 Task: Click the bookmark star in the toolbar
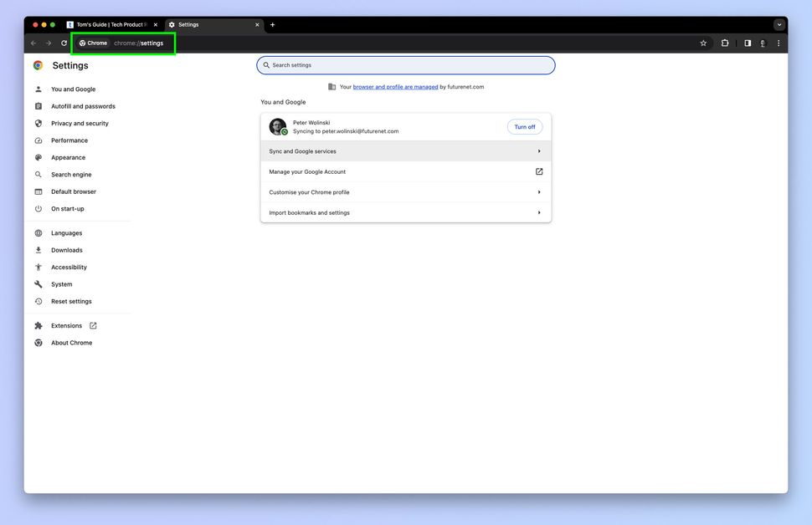pyautogui.click(x=703, y=43)
